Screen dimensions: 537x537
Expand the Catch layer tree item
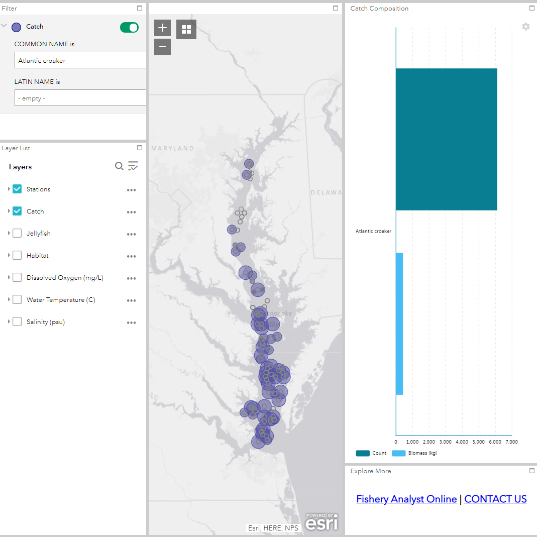(x=9, y=211)
